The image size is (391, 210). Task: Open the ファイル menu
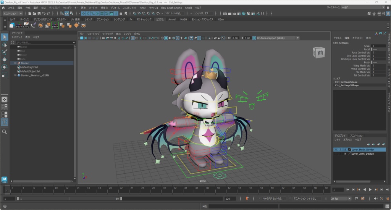(11, 8)
